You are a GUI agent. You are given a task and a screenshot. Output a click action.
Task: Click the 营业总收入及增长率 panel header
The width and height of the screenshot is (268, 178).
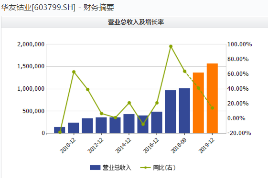coord(136,22)
